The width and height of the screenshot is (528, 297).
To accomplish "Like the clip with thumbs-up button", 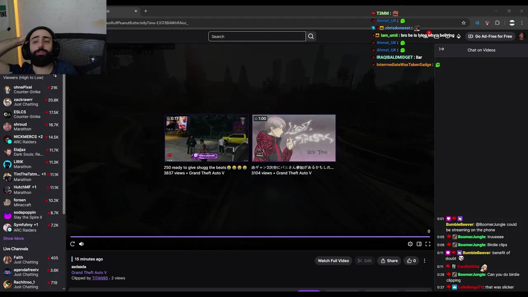I will tap(411, 261).
